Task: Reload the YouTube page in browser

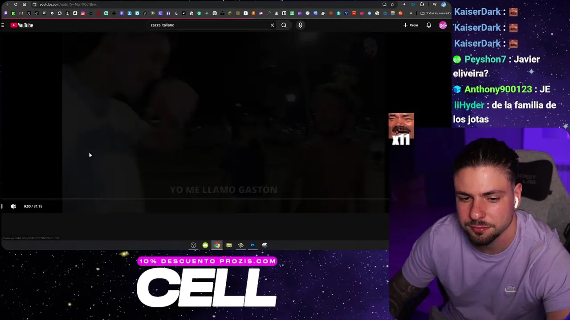Action: click(16, 4)
